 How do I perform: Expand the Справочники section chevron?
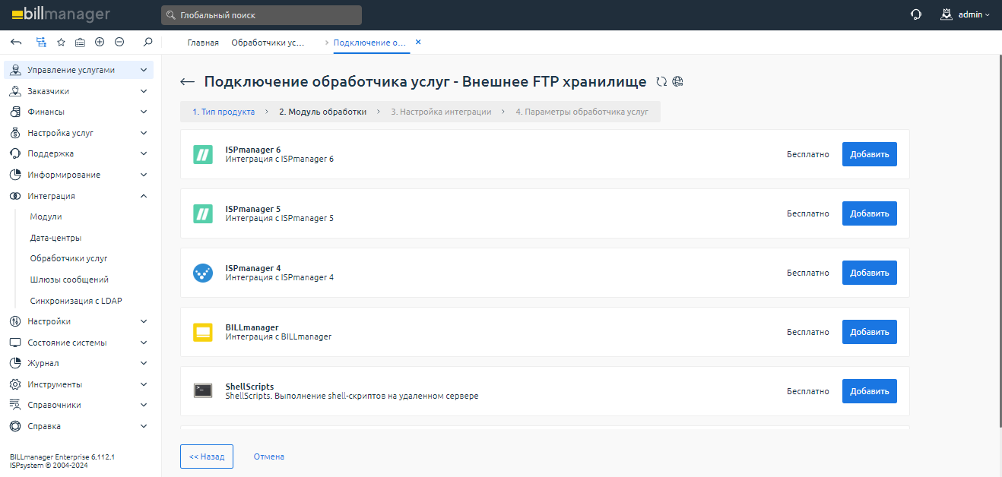[144, 405]
